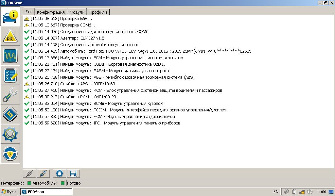Open the oscilloscope live data section
The height and width of the screenshot is (196, 335).
[10, 56]
